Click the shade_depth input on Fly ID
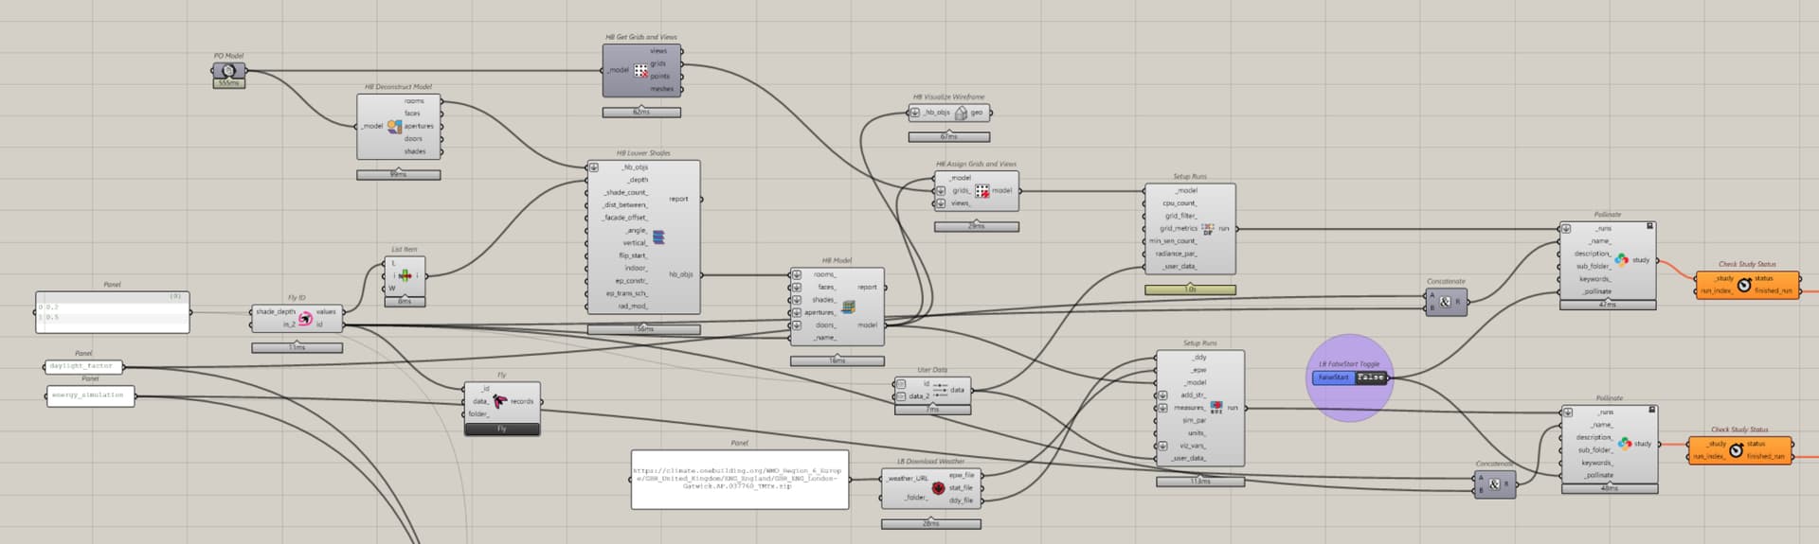The width and height of the screenshot is (1819, 544). [x=276, y=312]
